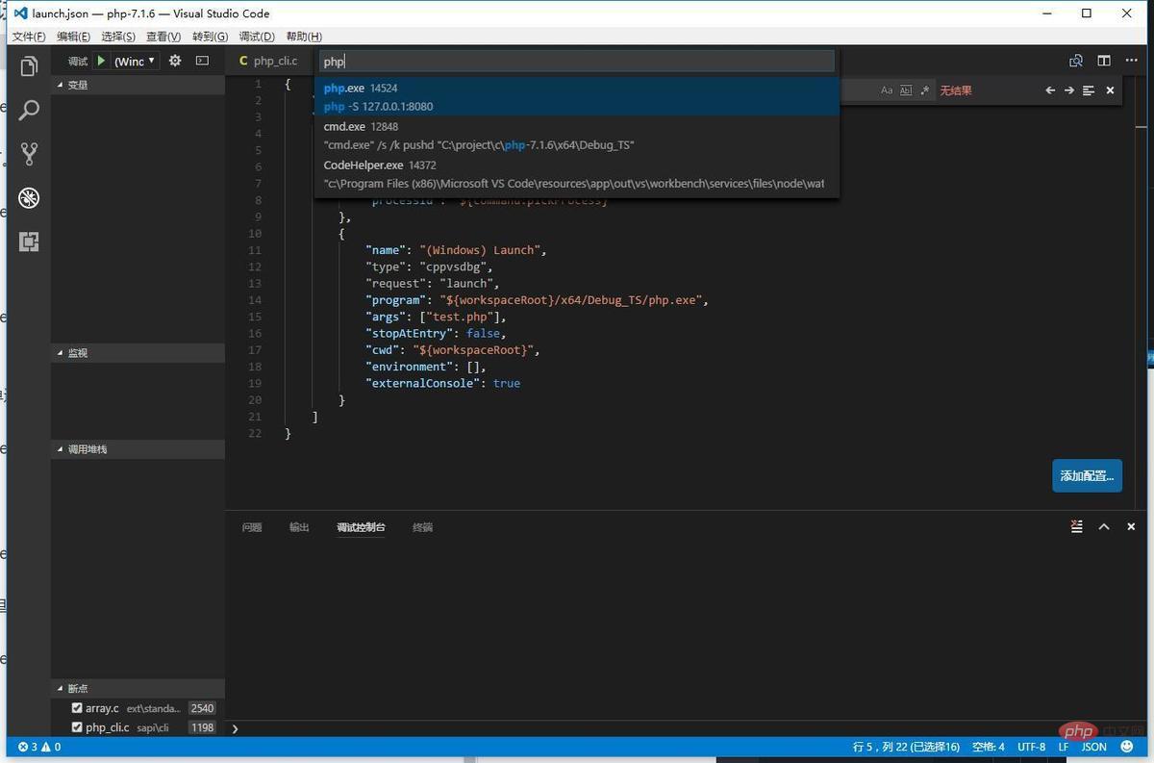
Task: Go to previous match arrow in find widget
Action: click(1050, 90)
